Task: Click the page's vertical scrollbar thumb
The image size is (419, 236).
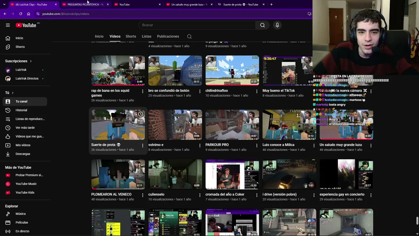Action: click(x=417, y=221)
